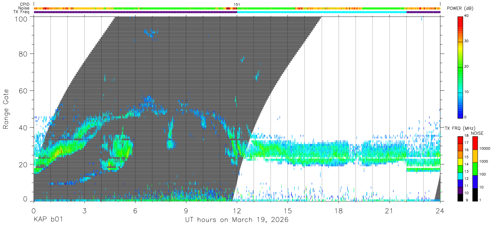This screenshot has width=495, height=228.
Task: Click x-axis tick label '15'
Action: pyautogui.click(x=288, y=210)
